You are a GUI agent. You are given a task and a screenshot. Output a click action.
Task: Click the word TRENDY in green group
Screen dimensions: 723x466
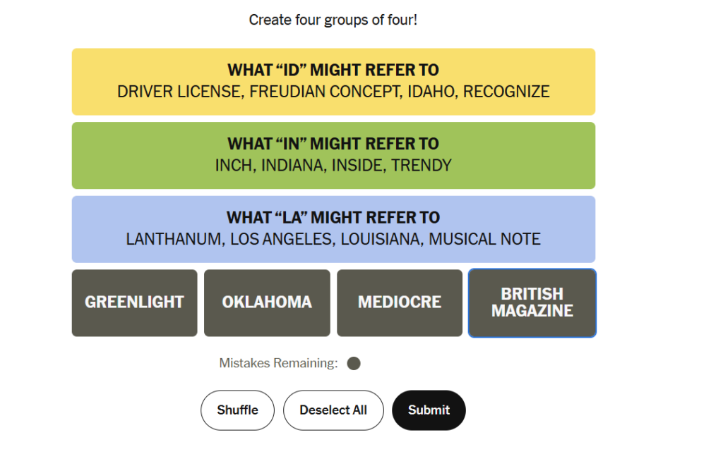[422, 165]
